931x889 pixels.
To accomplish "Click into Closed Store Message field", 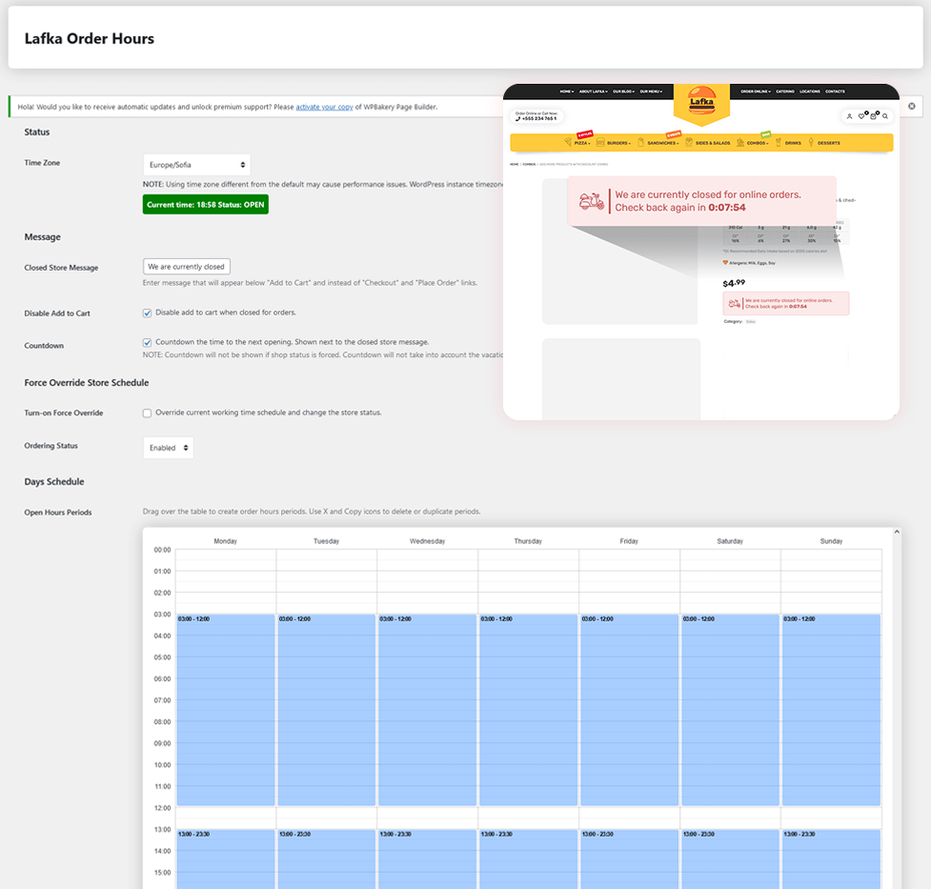I will pyautogui.click(x=187, y=267).
